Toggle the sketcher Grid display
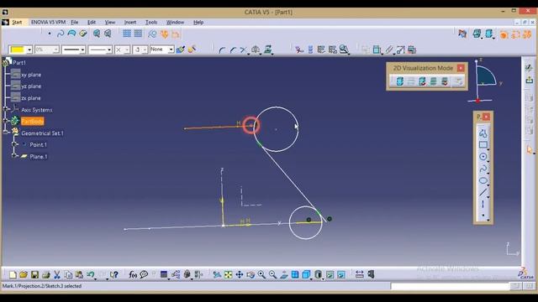Image resolution: width=538 pixels, height=302 pixels. 127,34
